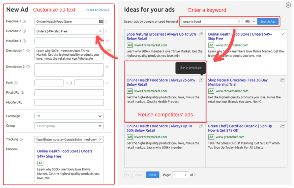The width and height of the screenshot is (294, 188).
Task: Click the page number go arrow icon
Action: [186, 175]
